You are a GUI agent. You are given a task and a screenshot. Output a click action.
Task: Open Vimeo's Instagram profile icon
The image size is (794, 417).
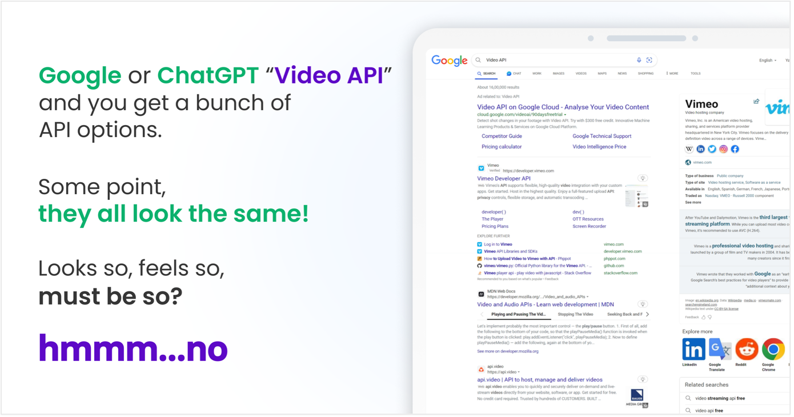(x=723, y=149)
